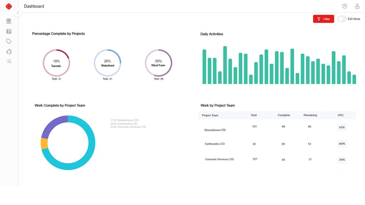Click the 55% Wind Farm progress ring
Screen dimensions: 365x205
(x=158, y=63)
